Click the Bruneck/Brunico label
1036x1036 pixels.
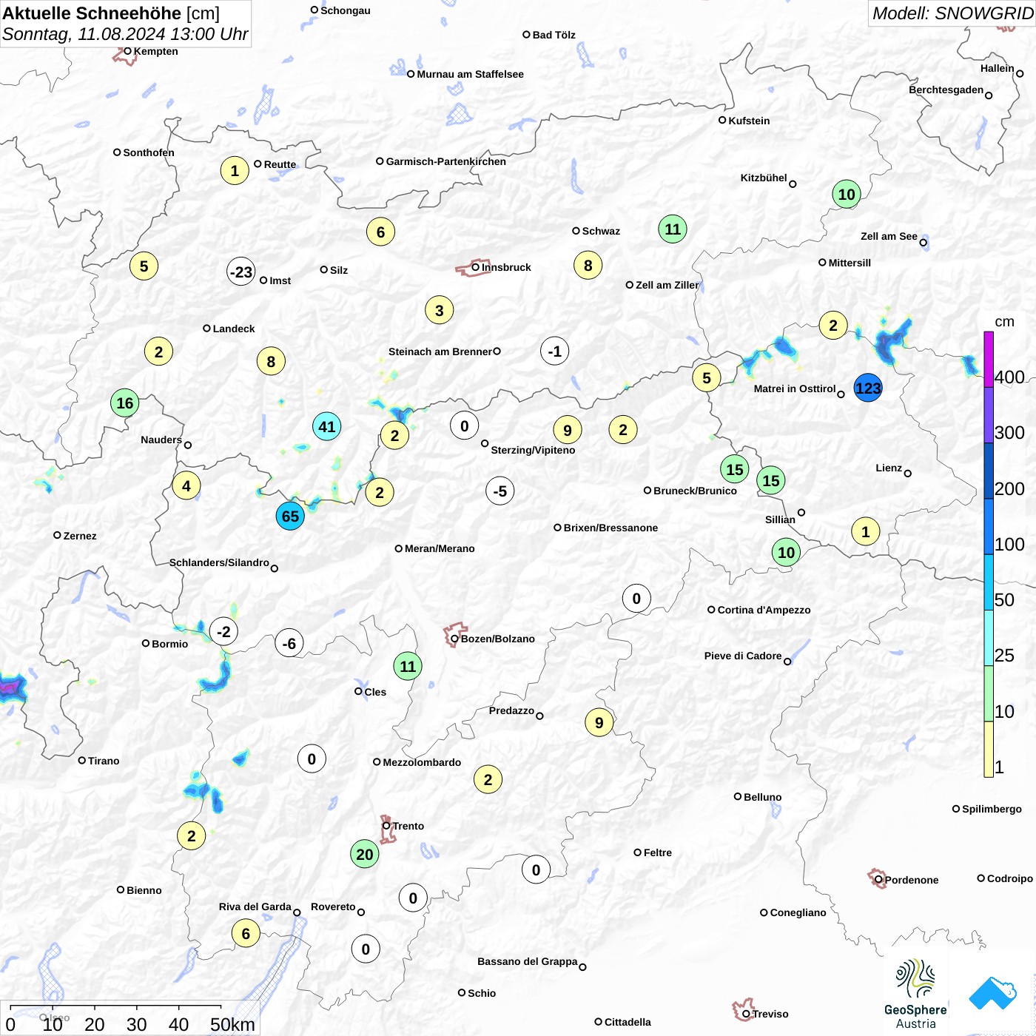[695, 491]
